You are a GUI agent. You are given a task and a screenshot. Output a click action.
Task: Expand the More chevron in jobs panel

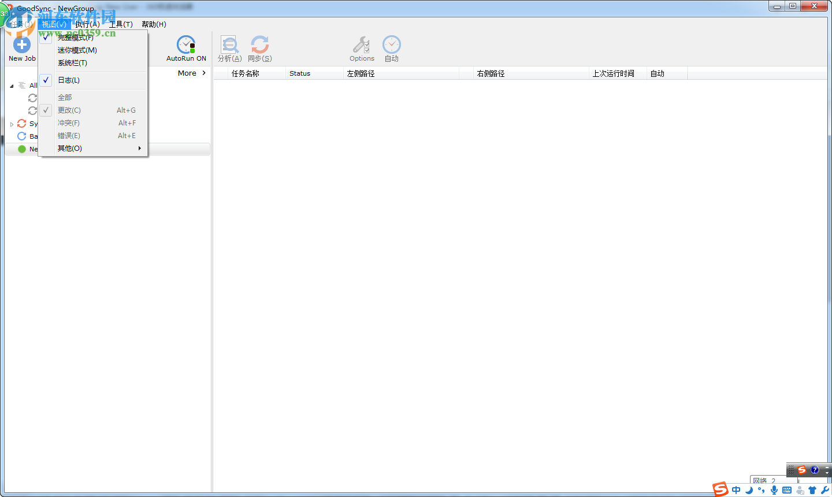(204, 73)
